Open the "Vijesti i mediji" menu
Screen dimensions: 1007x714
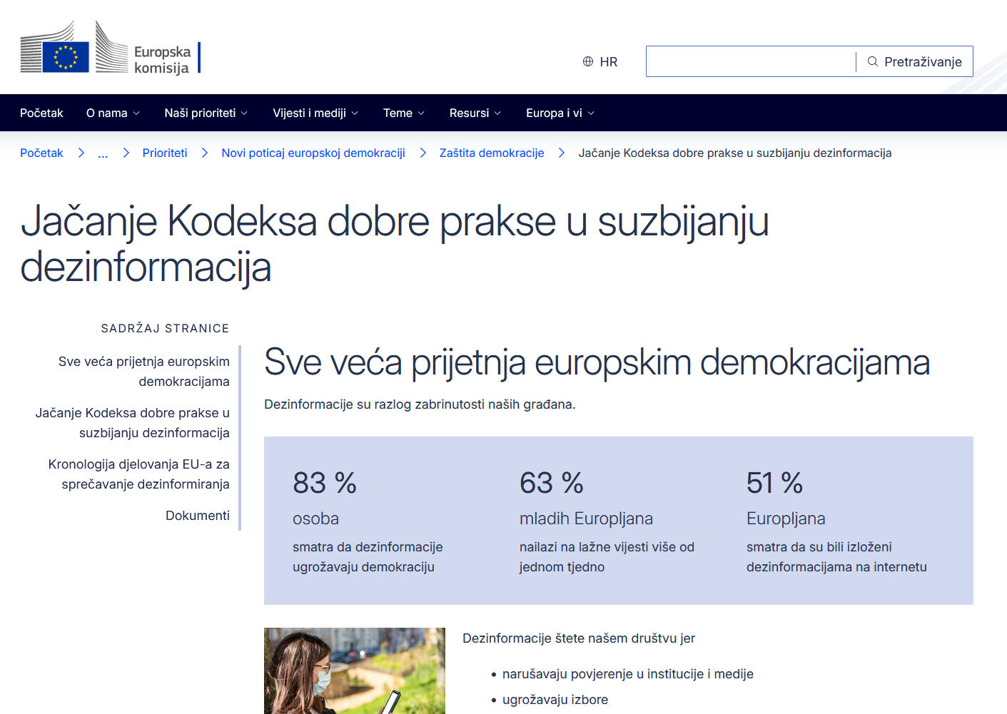pos(315,113)
